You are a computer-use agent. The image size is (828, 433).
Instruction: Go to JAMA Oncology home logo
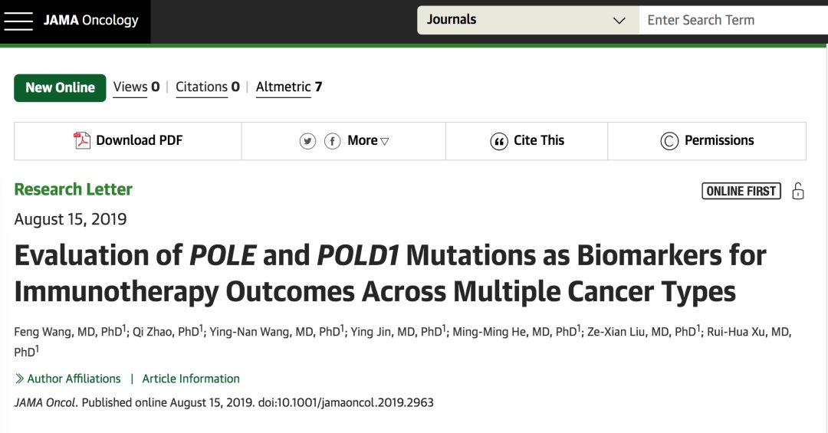click(x=90, y=21)
